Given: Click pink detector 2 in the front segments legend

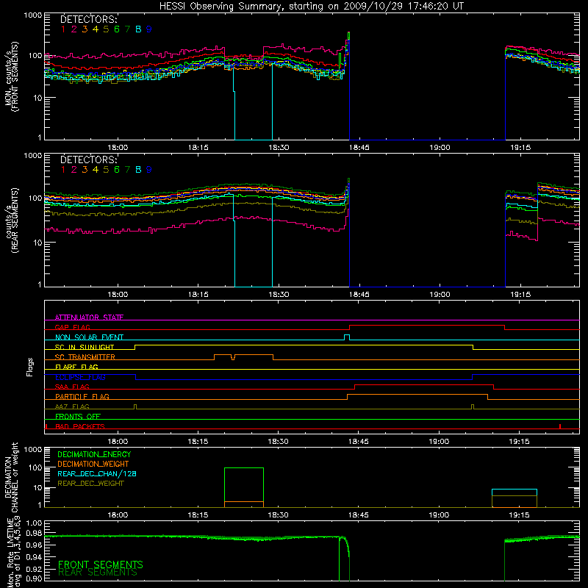Looking at the screenshot, I should pyautogui.click(x=74, y=29).
